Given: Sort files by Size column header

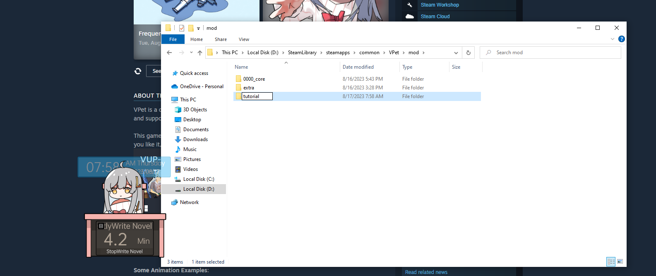Looking at the screenshot, I should coord(456,67).
